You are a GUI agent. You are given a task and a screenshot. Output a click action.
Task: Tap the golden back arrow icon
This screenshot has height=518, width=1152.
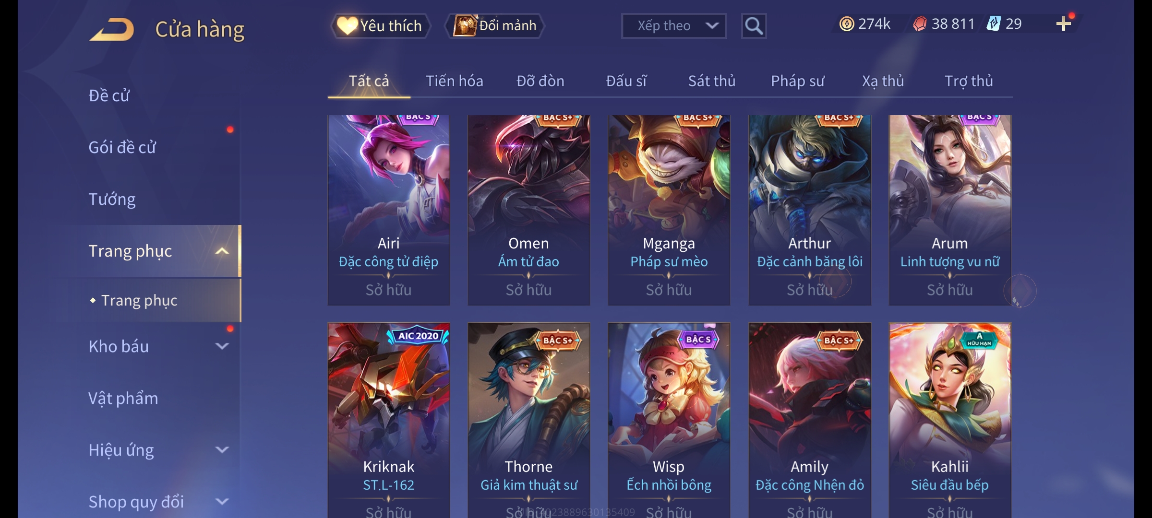(111, 30)
